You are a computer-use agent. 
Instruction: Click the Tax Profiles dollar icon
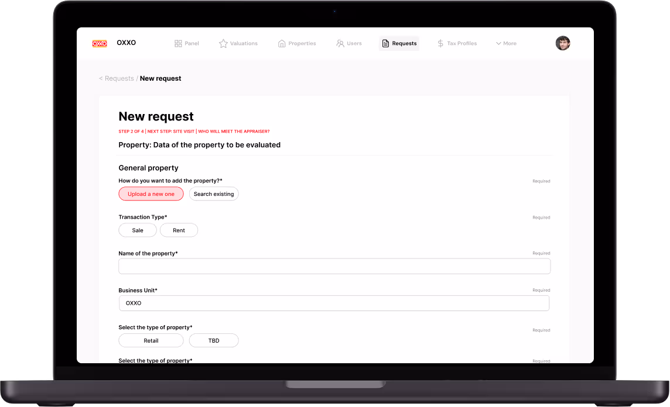(x=440, y=43)
